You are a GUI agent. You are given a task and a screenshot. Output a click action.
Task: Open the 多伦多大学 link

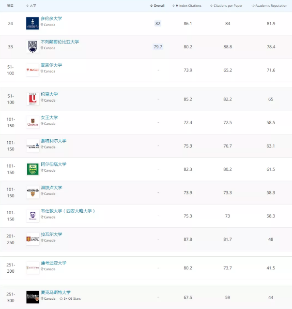(x=51, y=18)
